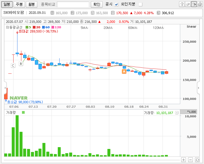Viewport: 204px width, 164px height.
Task: Click disclosure marker B on chart
Action: [21, 64]
